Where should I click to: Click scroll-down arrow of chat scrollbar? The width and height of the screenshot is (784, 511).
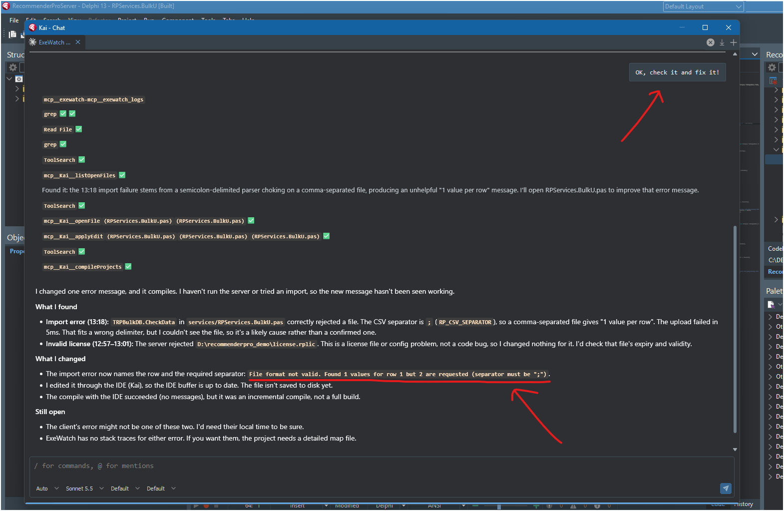735,450
